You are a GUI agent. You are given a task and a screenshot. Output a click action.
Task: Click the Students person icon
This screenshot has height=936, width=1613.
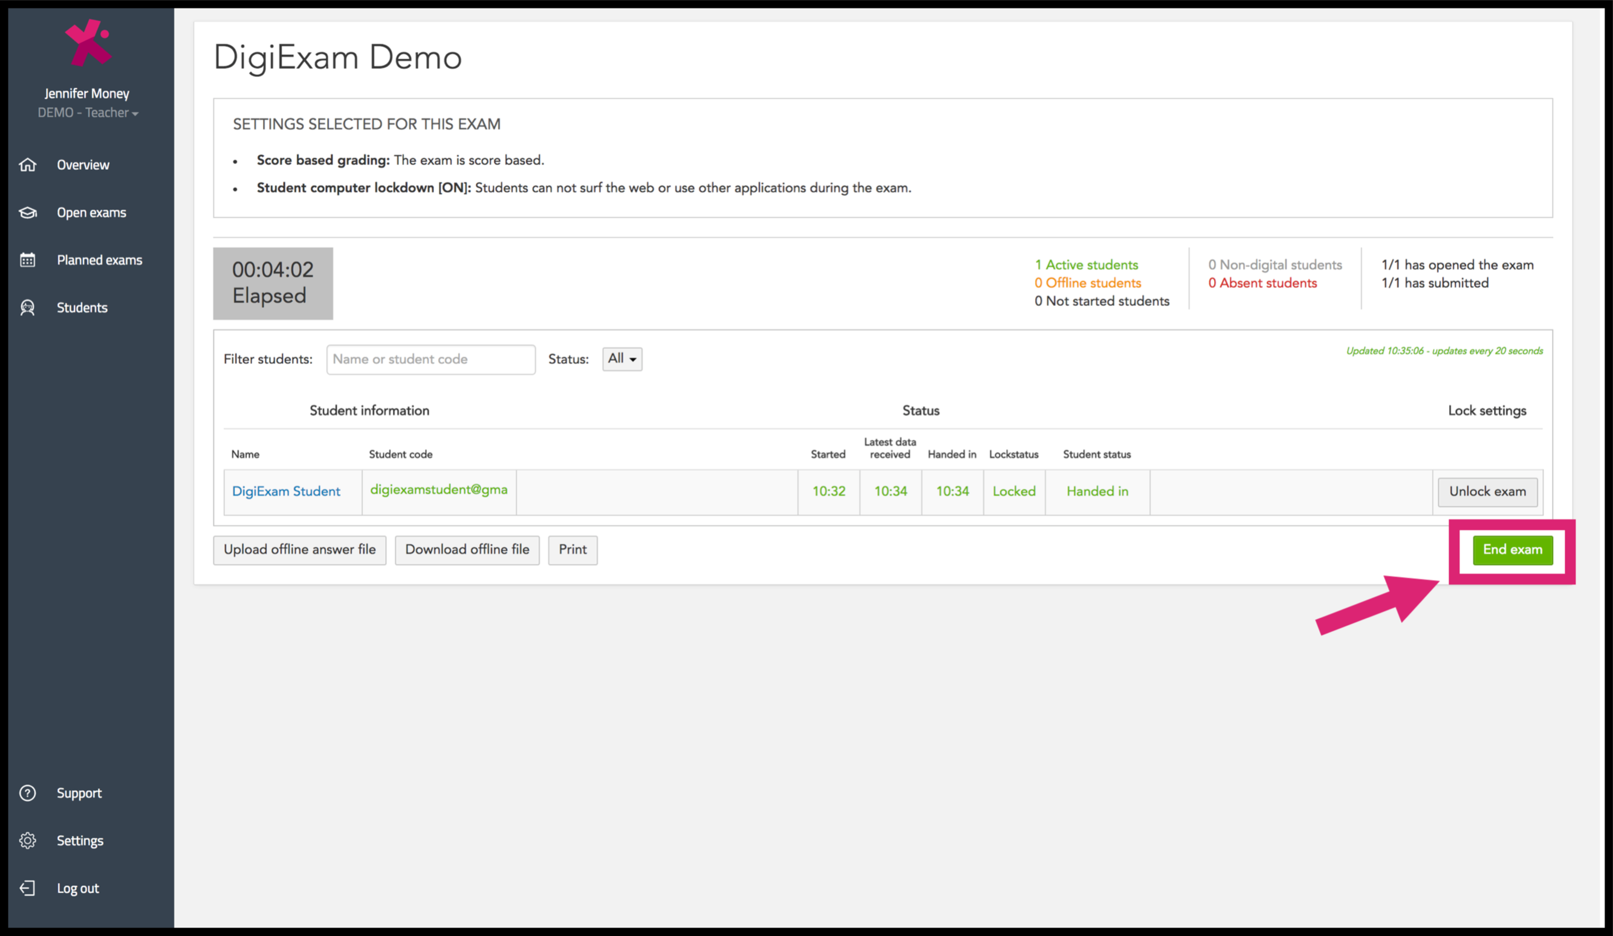click(x=28, y=307)
